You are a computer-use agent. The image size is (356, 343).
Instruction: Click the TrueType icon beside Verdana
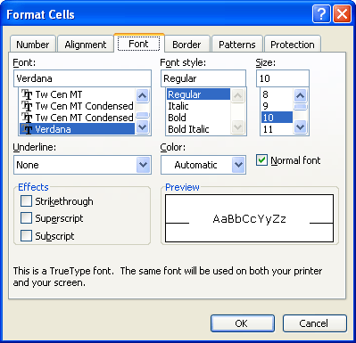tap(28, 129)
